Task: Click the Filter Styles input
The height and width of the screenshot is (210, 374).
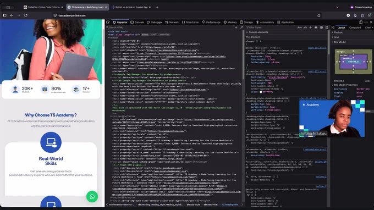Action: tap(271, 27)
